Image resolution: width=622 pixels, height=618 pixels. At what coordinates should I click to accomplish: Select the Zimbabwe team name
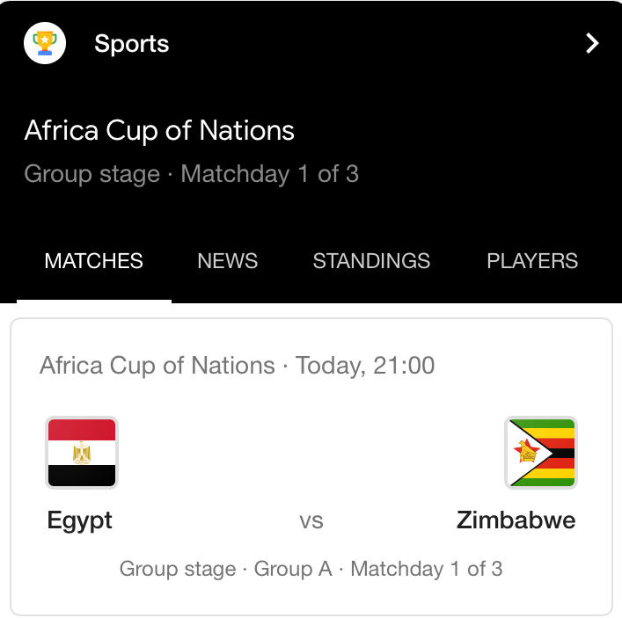pos(516,520)
